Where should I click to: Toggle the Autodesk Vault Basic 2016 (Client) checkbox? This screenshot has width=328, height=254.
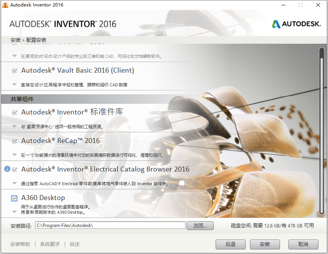click(14, 71)
